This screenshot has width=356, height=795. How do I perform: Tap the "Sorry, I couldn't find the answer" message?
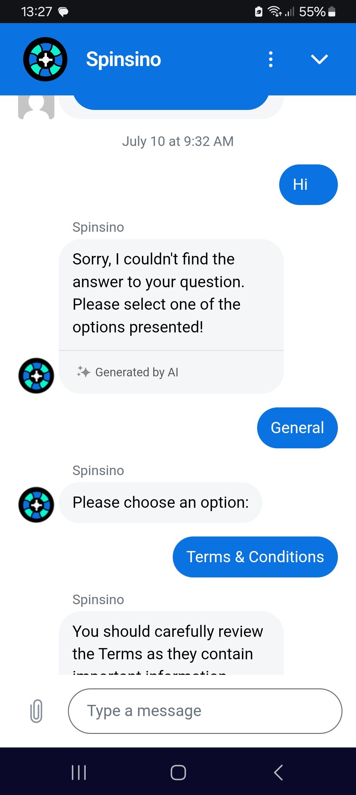tap(171, 293)
